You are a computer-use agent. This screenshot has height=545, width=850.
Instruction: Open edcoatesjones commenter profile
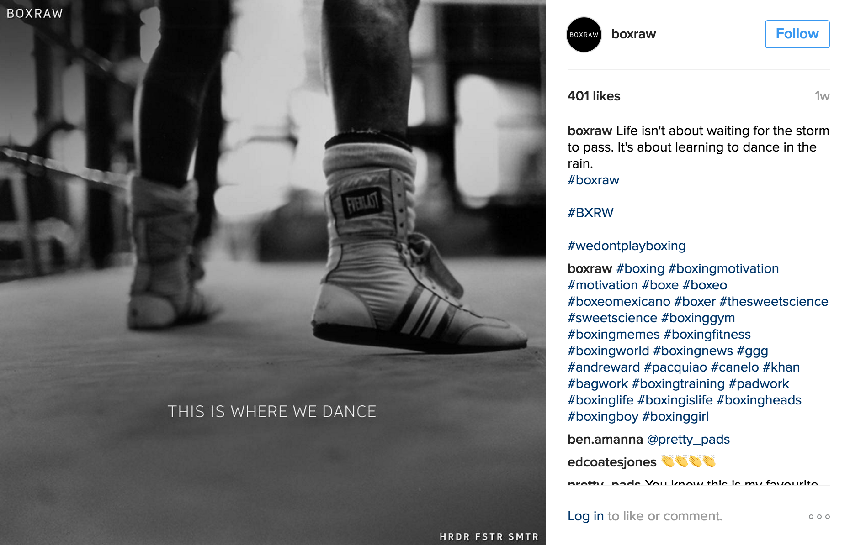coord(612,462)
